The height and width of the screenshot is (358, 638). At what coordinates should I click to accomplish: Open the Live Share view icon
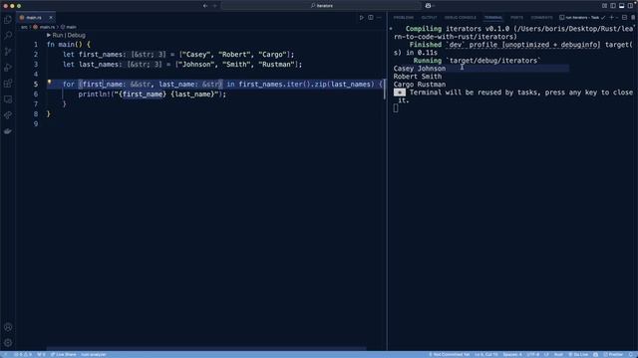pos(8,115)
